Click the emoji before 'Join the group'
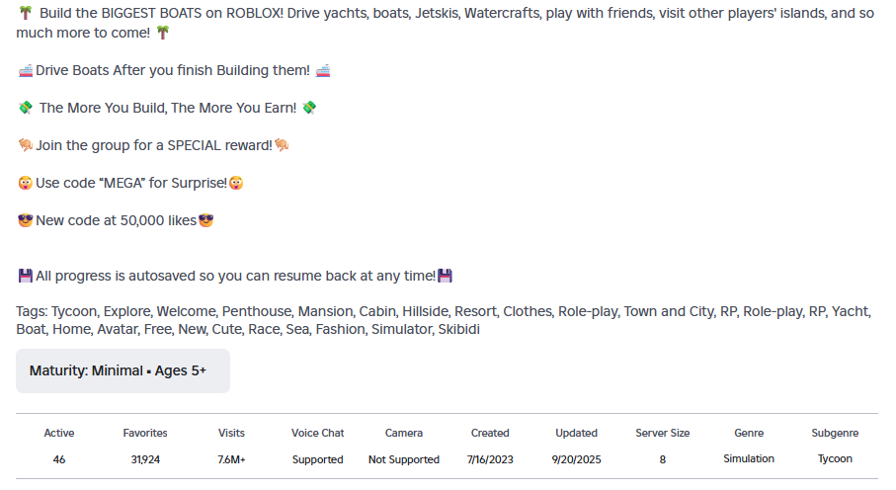Viewport: 896px width, 490px height. (25, 145)
